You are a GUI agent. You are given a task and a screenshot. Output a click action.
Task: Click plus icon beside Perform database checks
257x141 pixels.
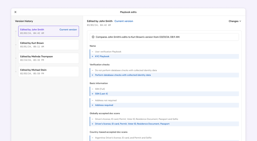pyautogui.click(x=93, y=75)
